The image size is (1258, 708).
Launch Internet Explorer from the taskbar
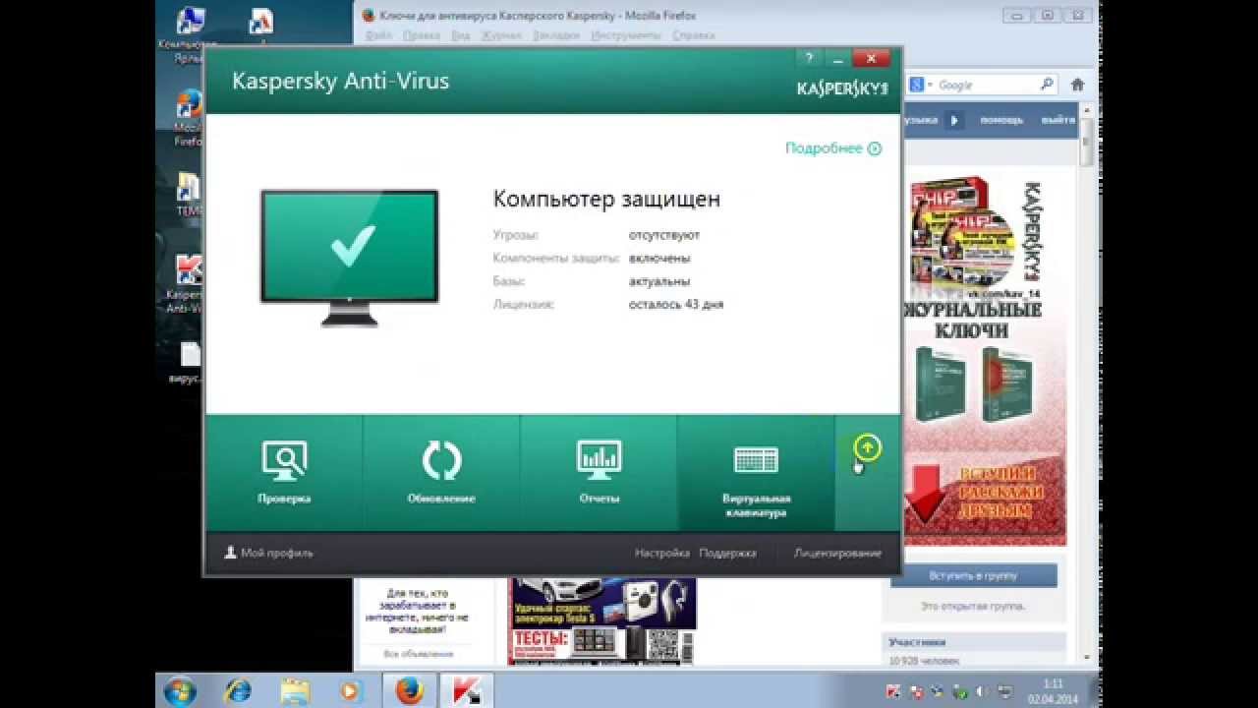click(237, 690)
